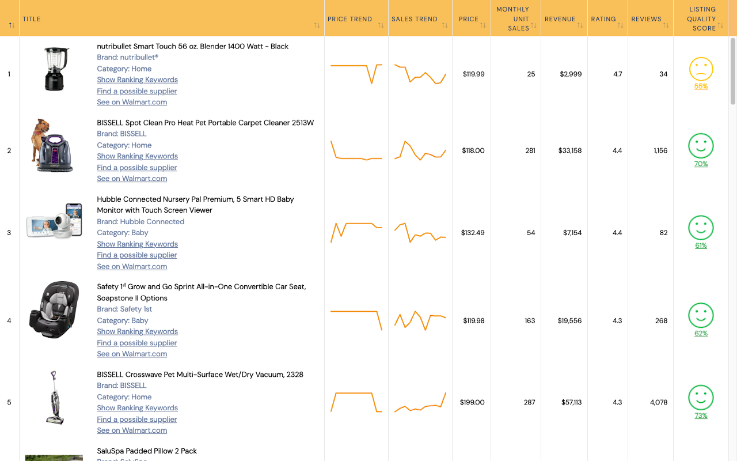The image size is (737, 461).
Task: See Hubble Connected monitor on Walmart.com
Action: point(132,266)
